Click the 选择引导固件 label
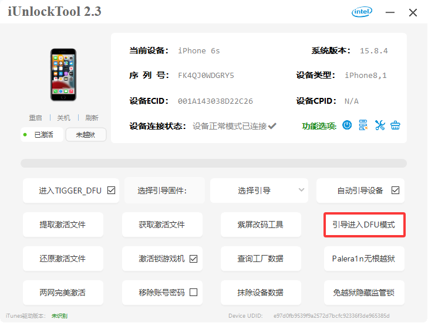428x323 pixels. [x=162, y=191]
